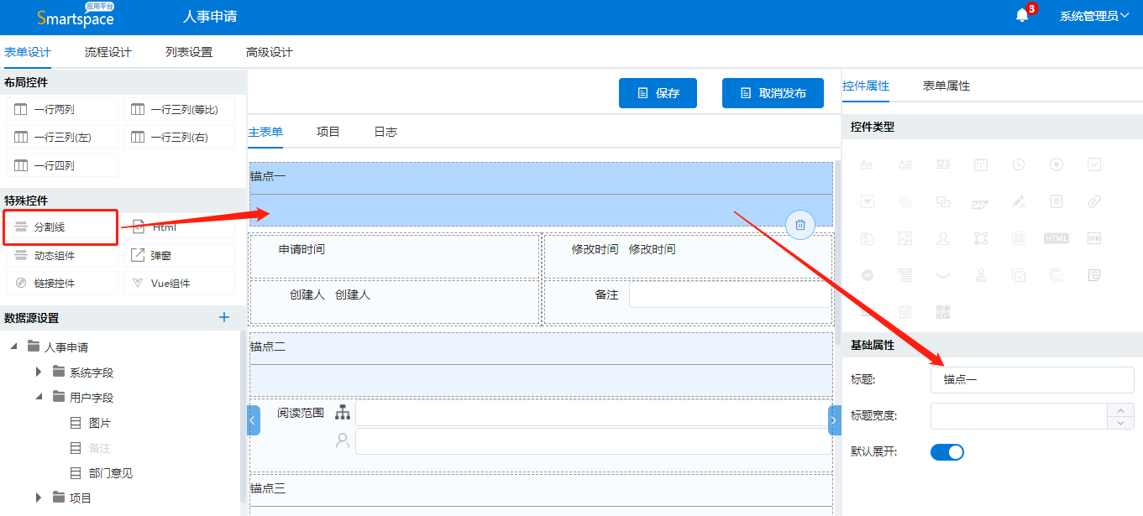Select the 弹窗 special control
The image size is (1143, 516).
coord(180,255)
